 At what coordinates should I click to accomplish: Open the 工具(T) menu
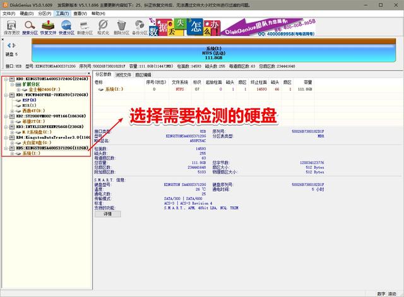click(62, 13)
